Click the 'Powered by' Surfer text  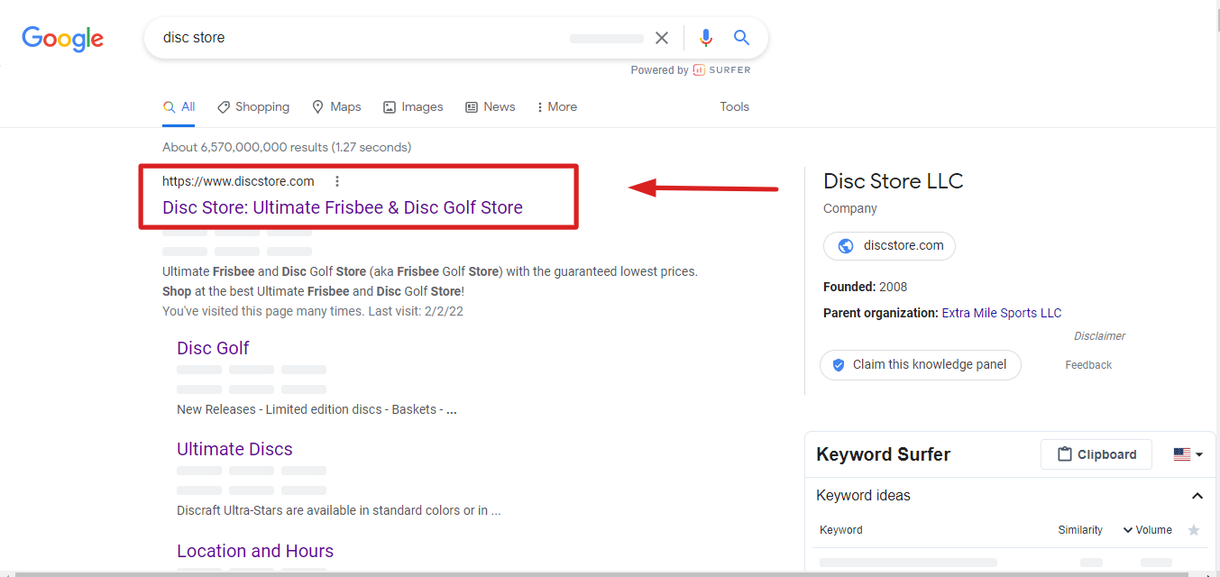coord(659,70)
